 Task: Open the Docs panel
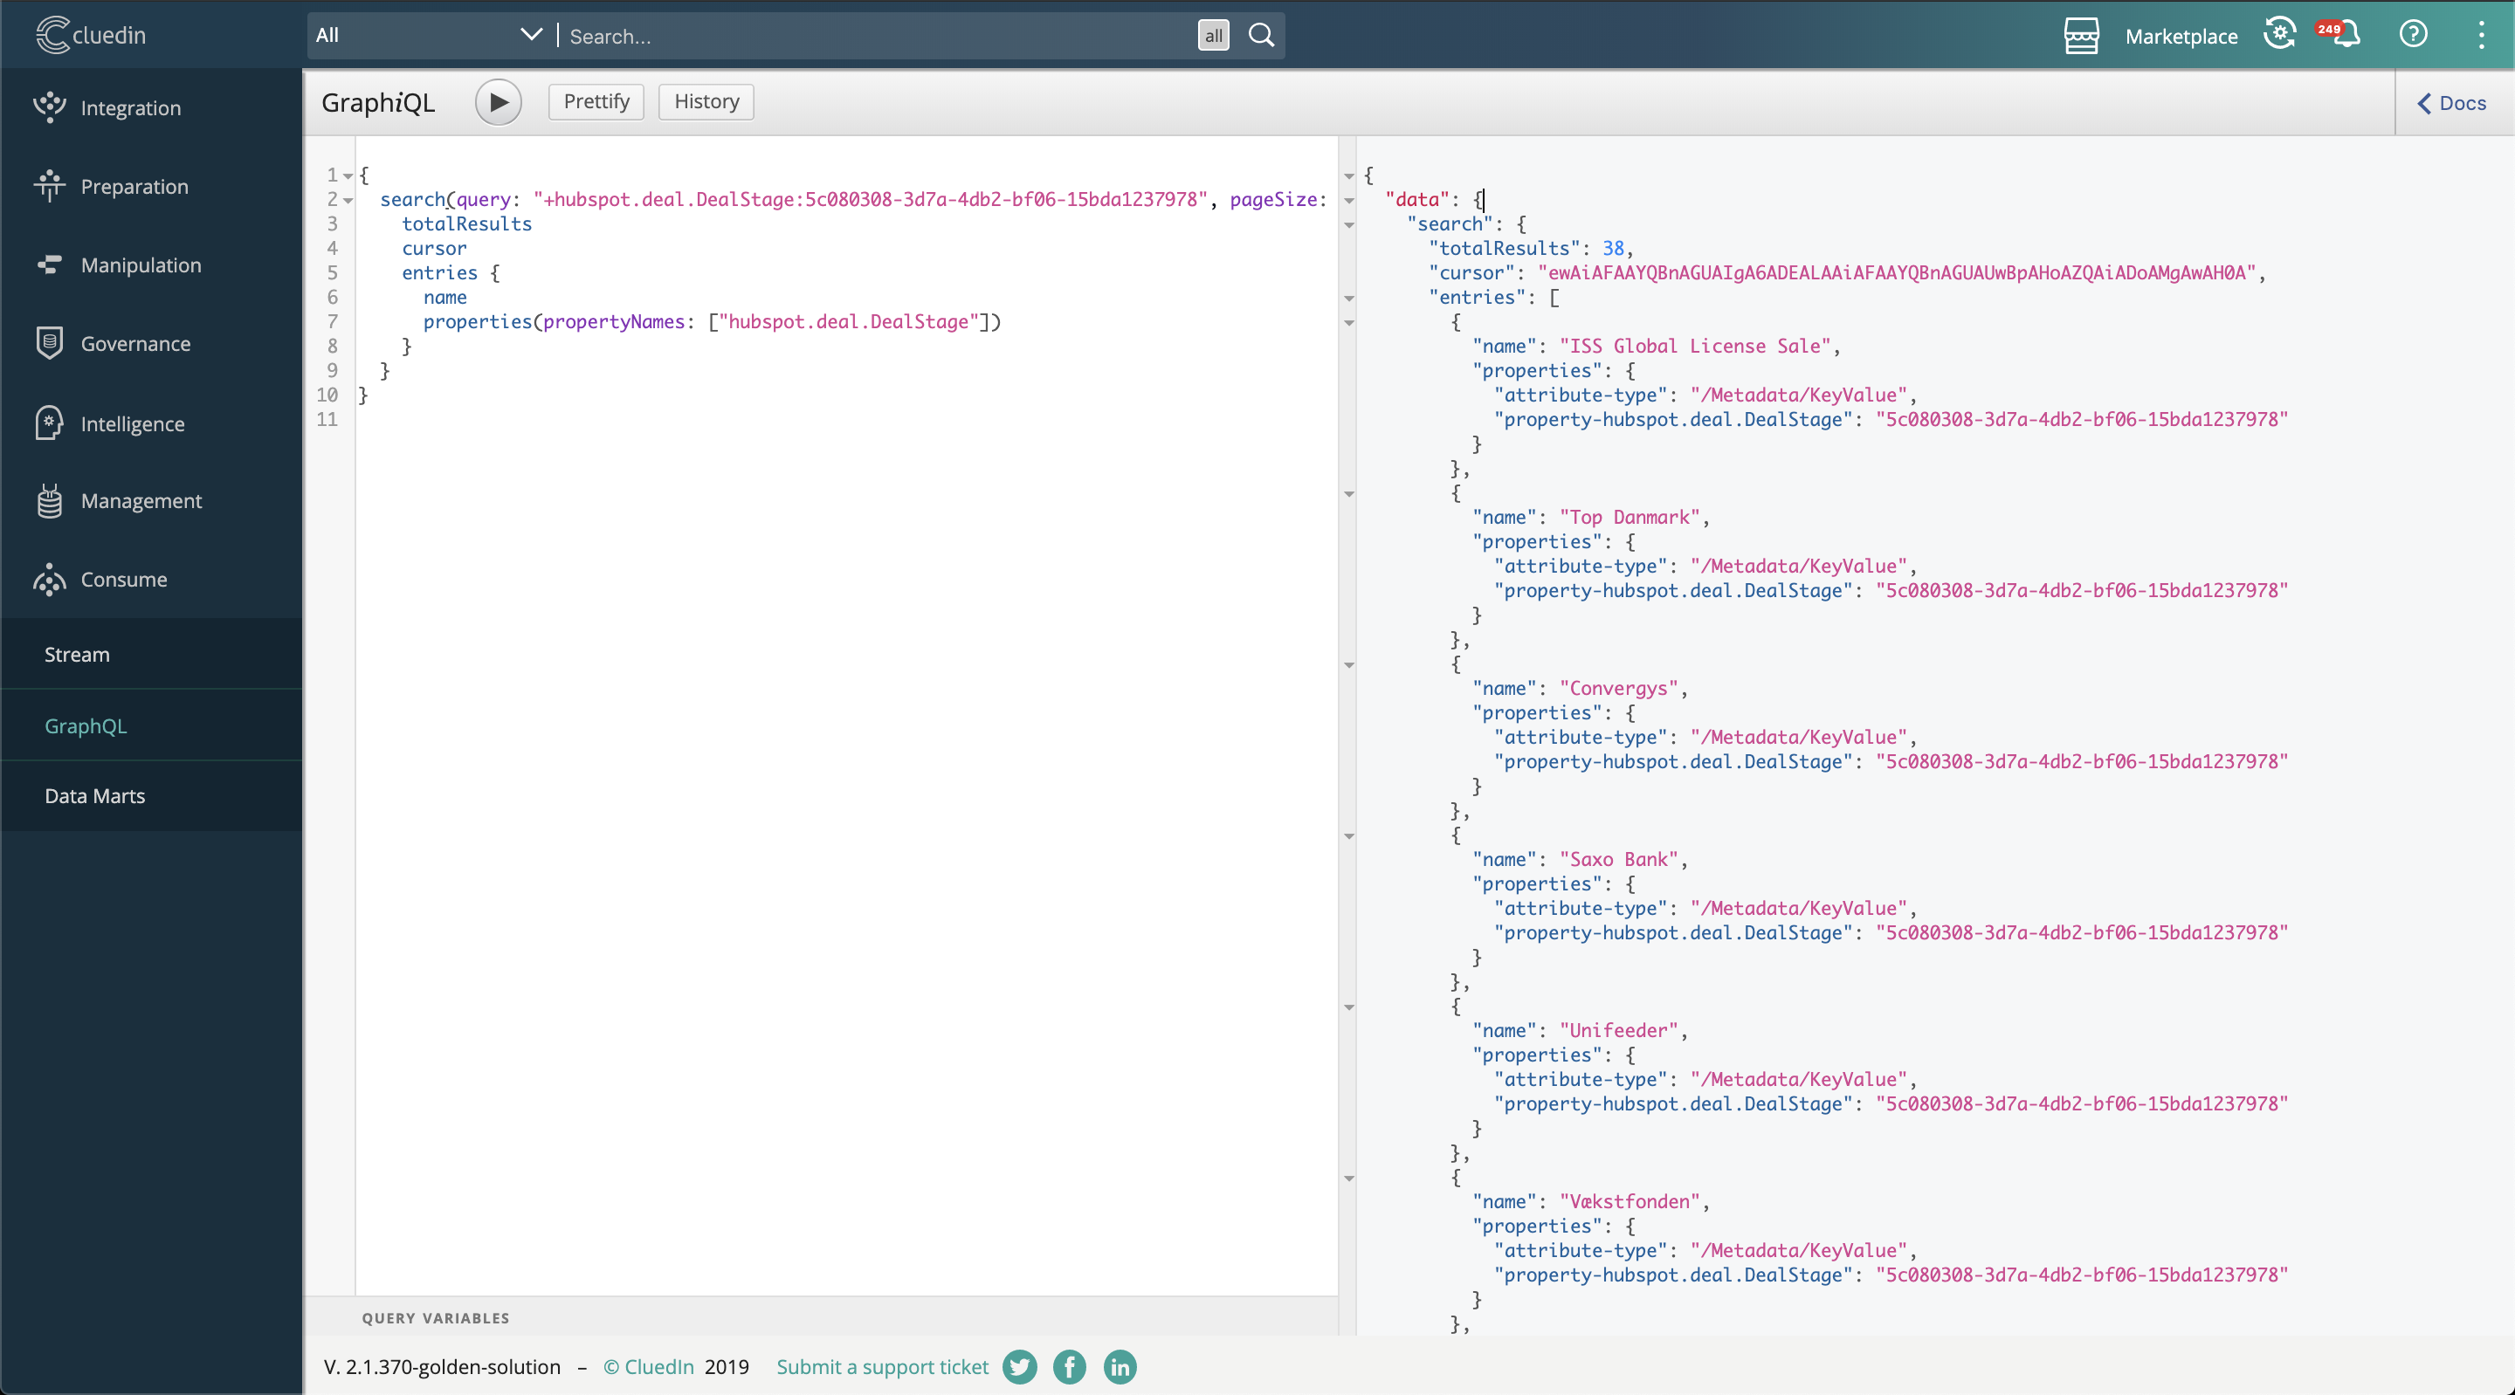click(x=2451, y=102)
